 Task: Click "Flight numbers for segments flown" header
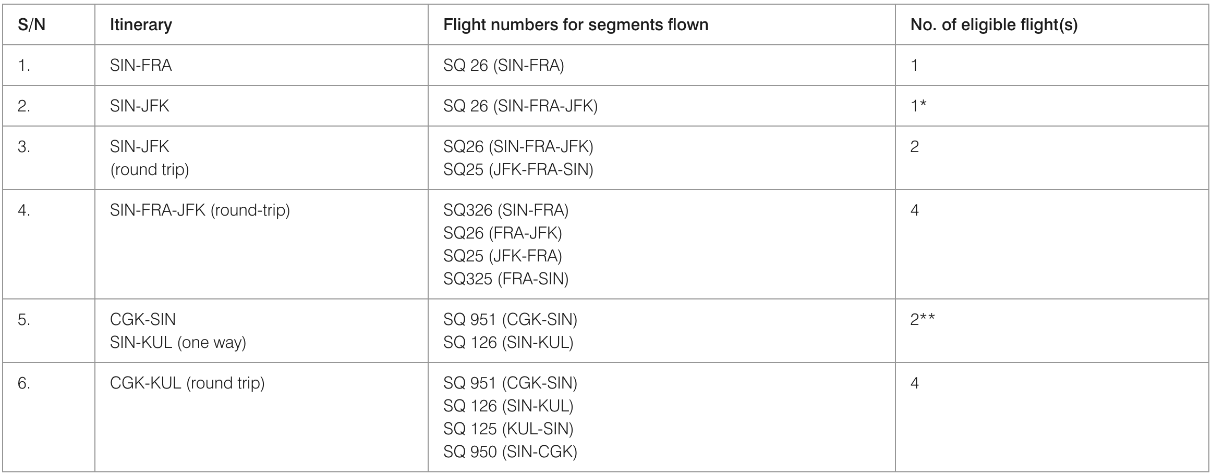576,25
